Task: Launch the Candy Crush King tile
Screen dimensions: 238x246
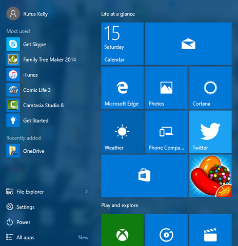Action: point(210,176)
